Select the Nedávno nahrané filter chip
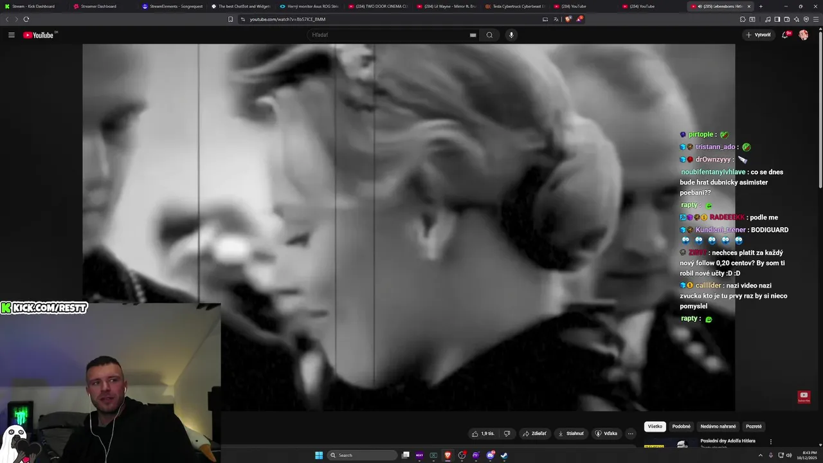Screen dimensions: 823x463 [x=718, y=426]
